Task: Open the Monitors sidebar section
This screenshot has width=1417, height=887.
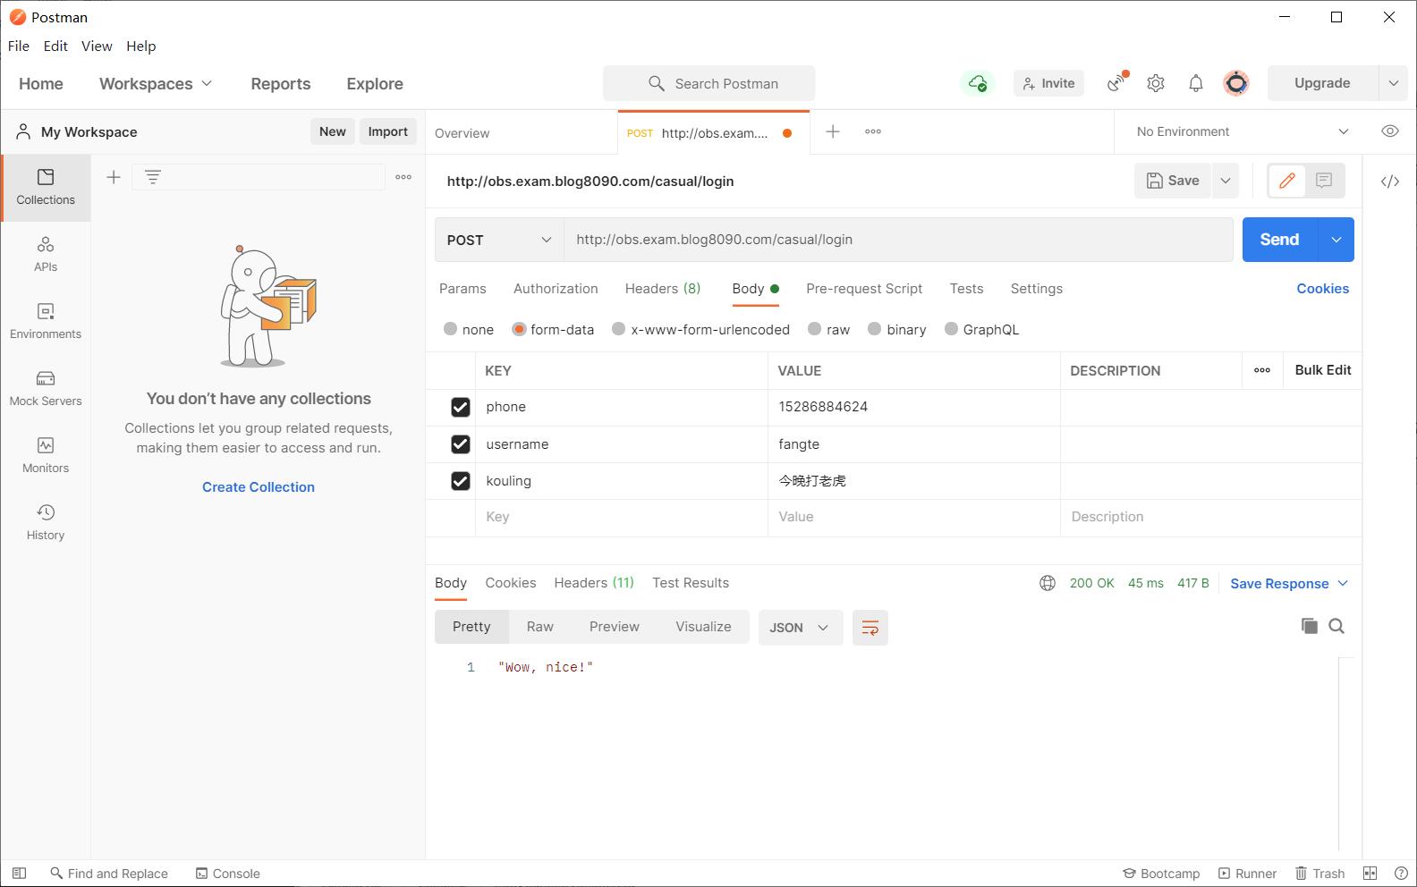Action: (46, 455)
